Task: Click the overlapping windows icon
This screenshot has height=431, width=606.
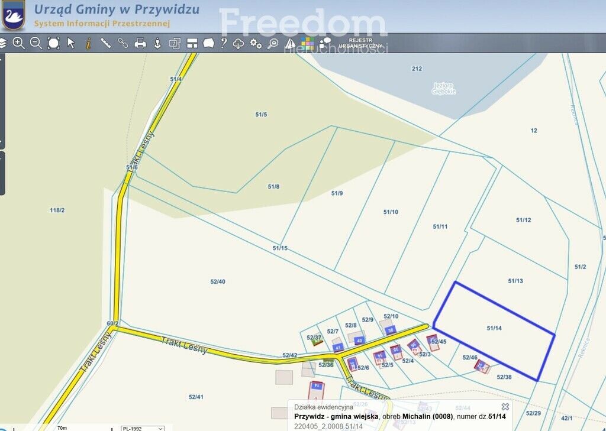Action: tap(175, 43)
